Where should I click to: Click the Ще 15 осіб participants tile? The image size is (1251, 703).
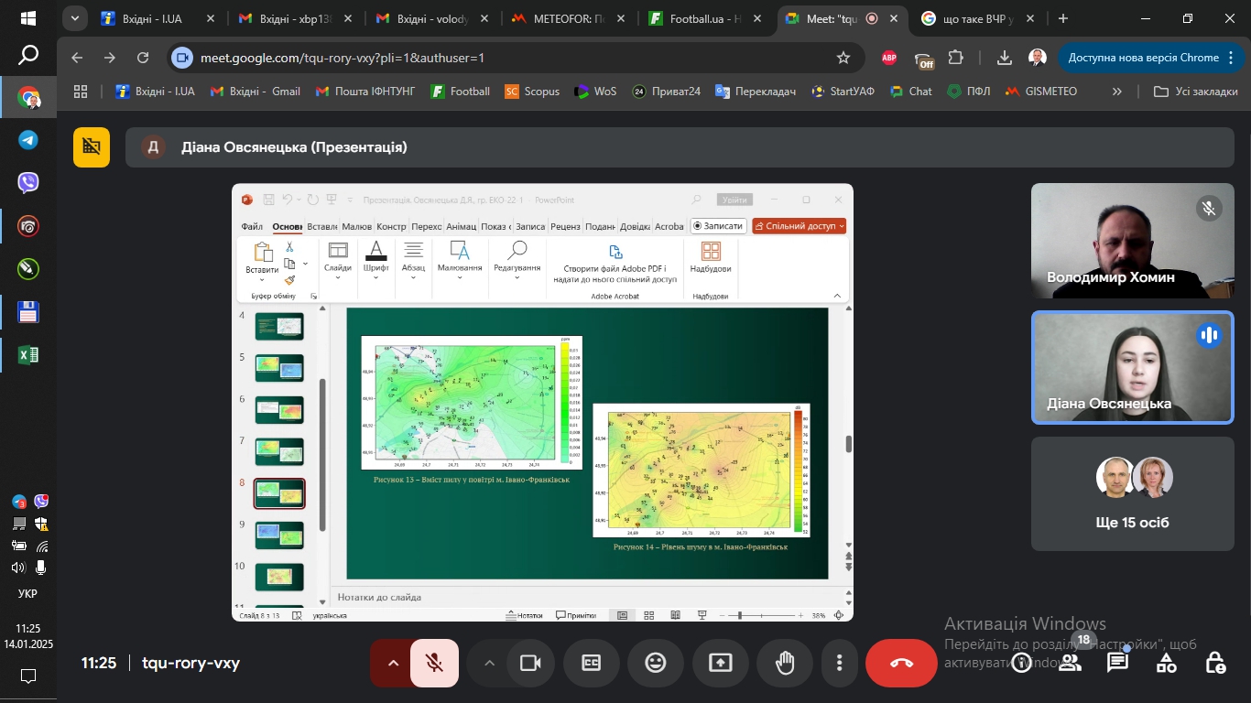pos(1132,493)
